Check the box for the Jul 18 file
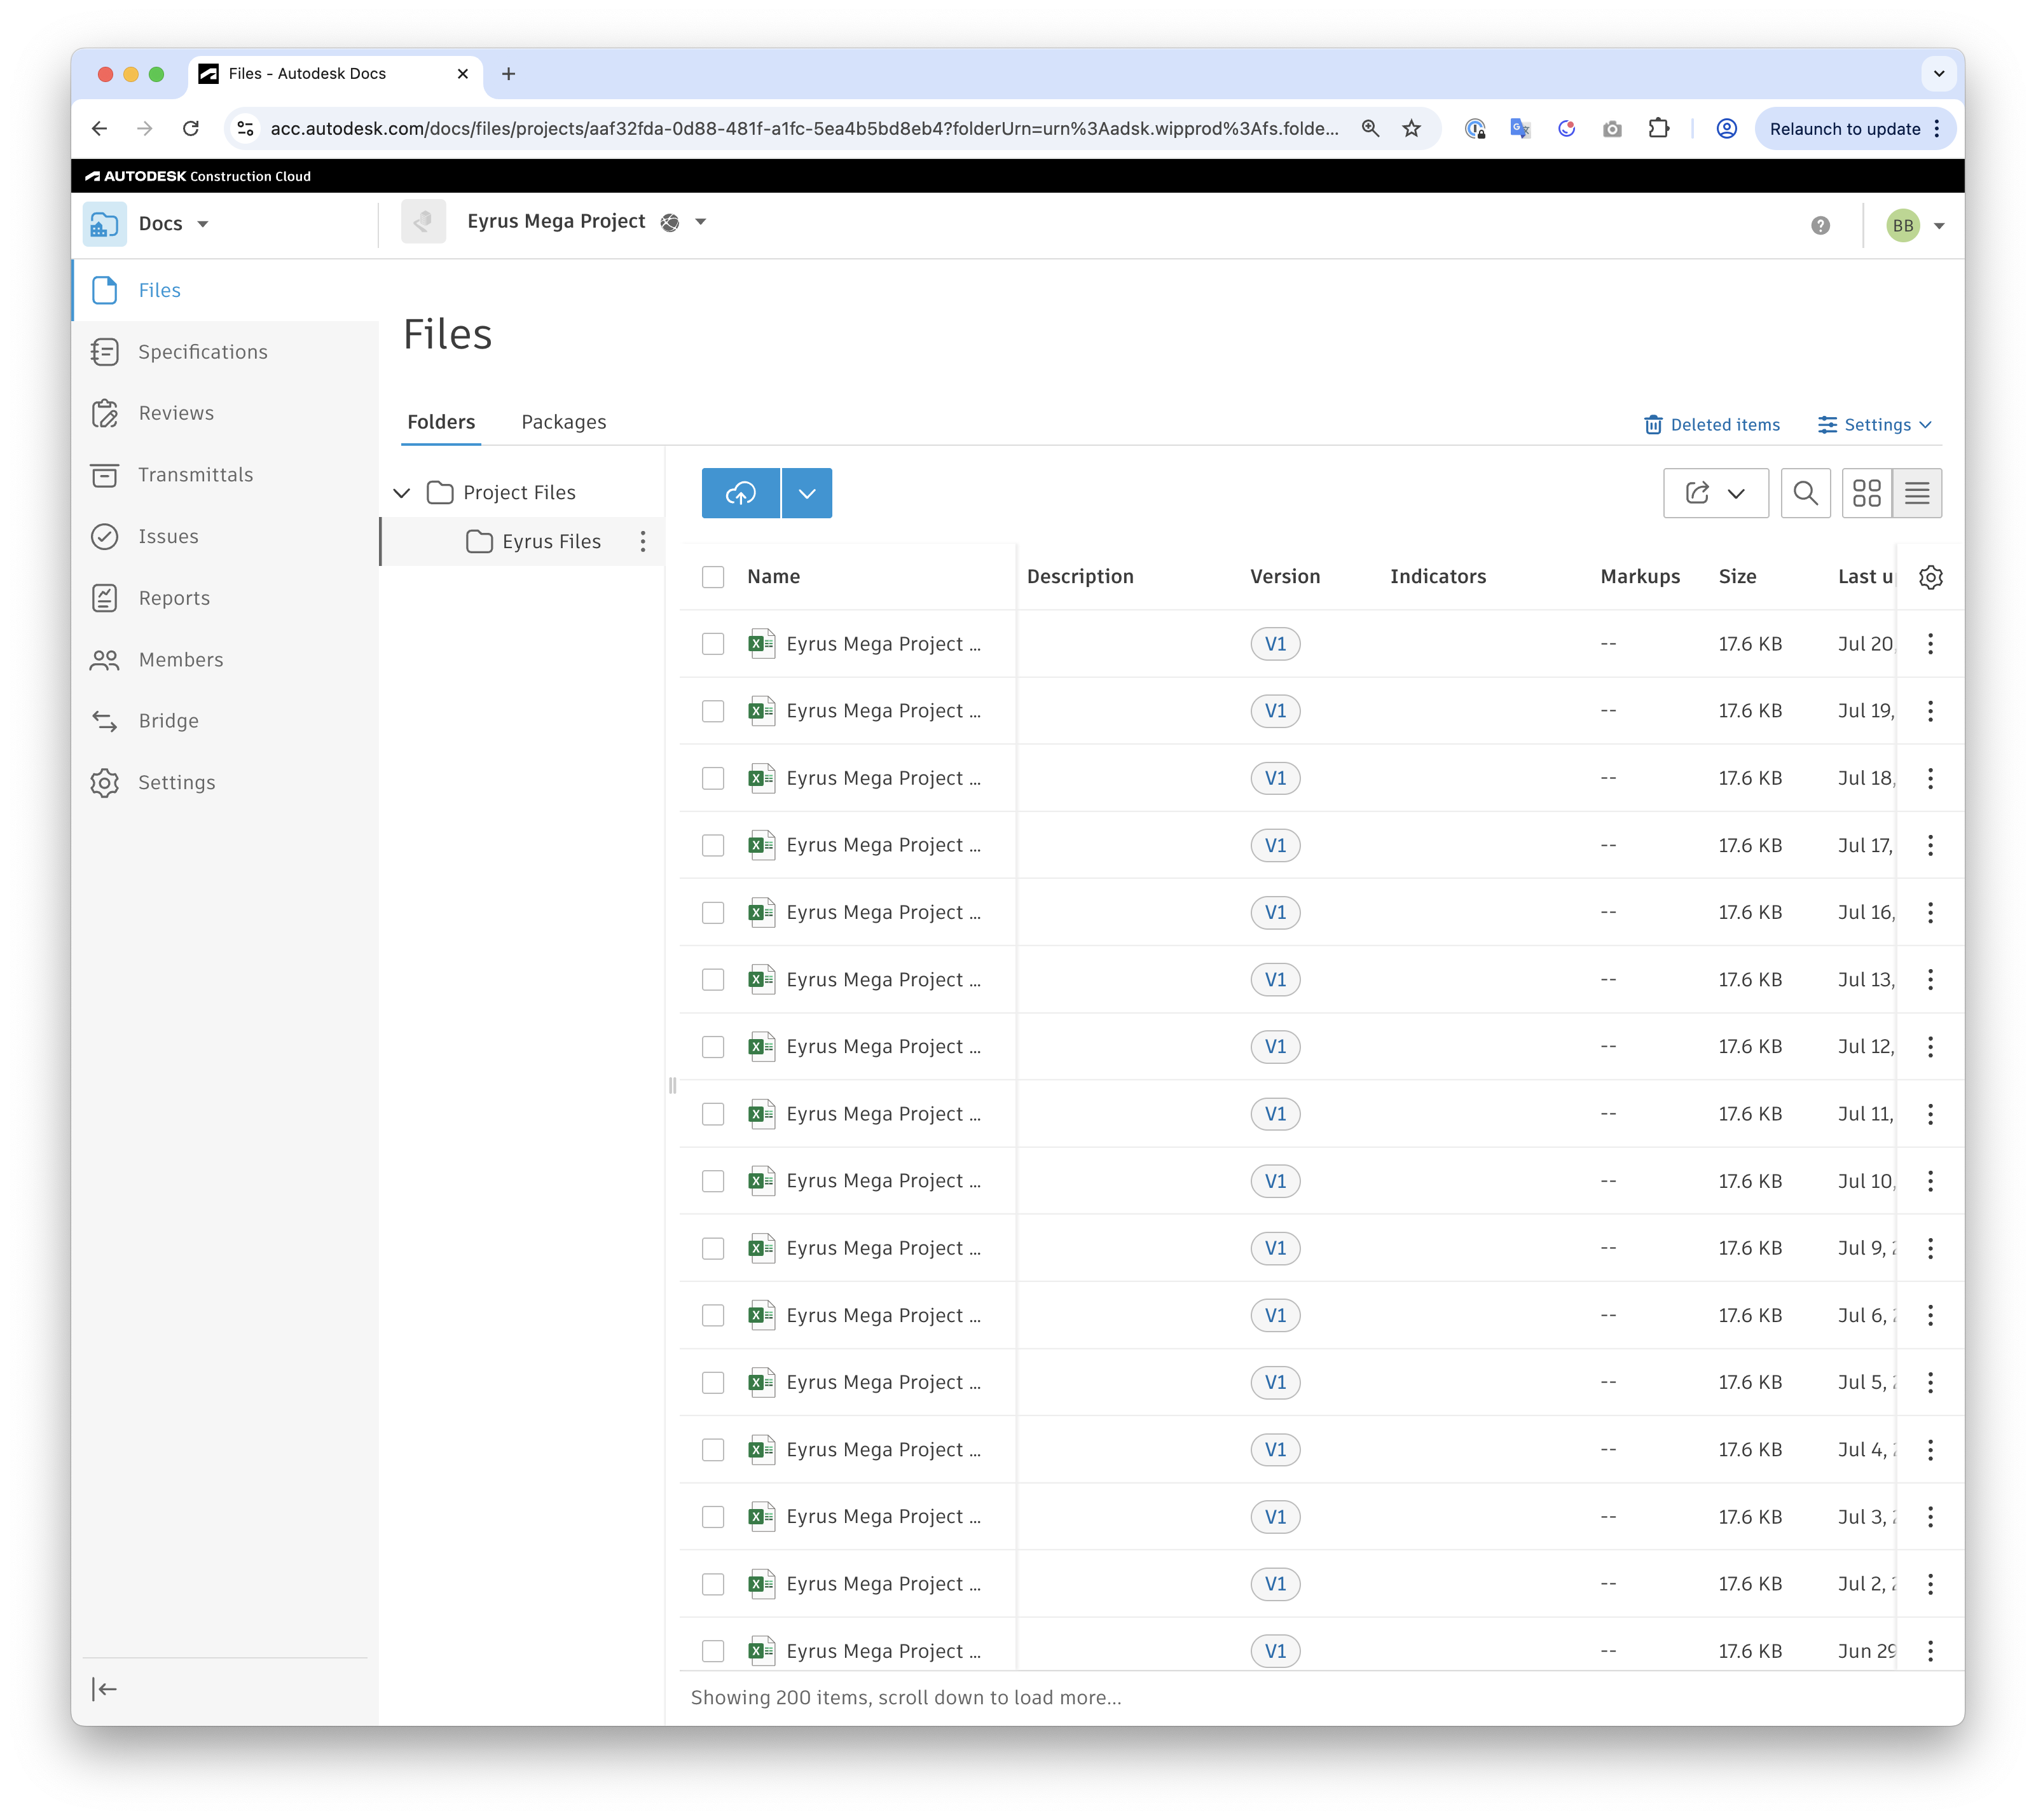 (x=713, y=778)
